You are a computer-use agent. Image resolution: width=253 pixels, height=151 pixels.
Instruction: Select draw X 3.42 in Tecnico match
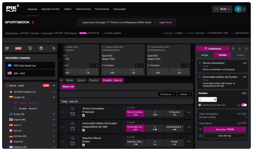click(x=155, y=113)
